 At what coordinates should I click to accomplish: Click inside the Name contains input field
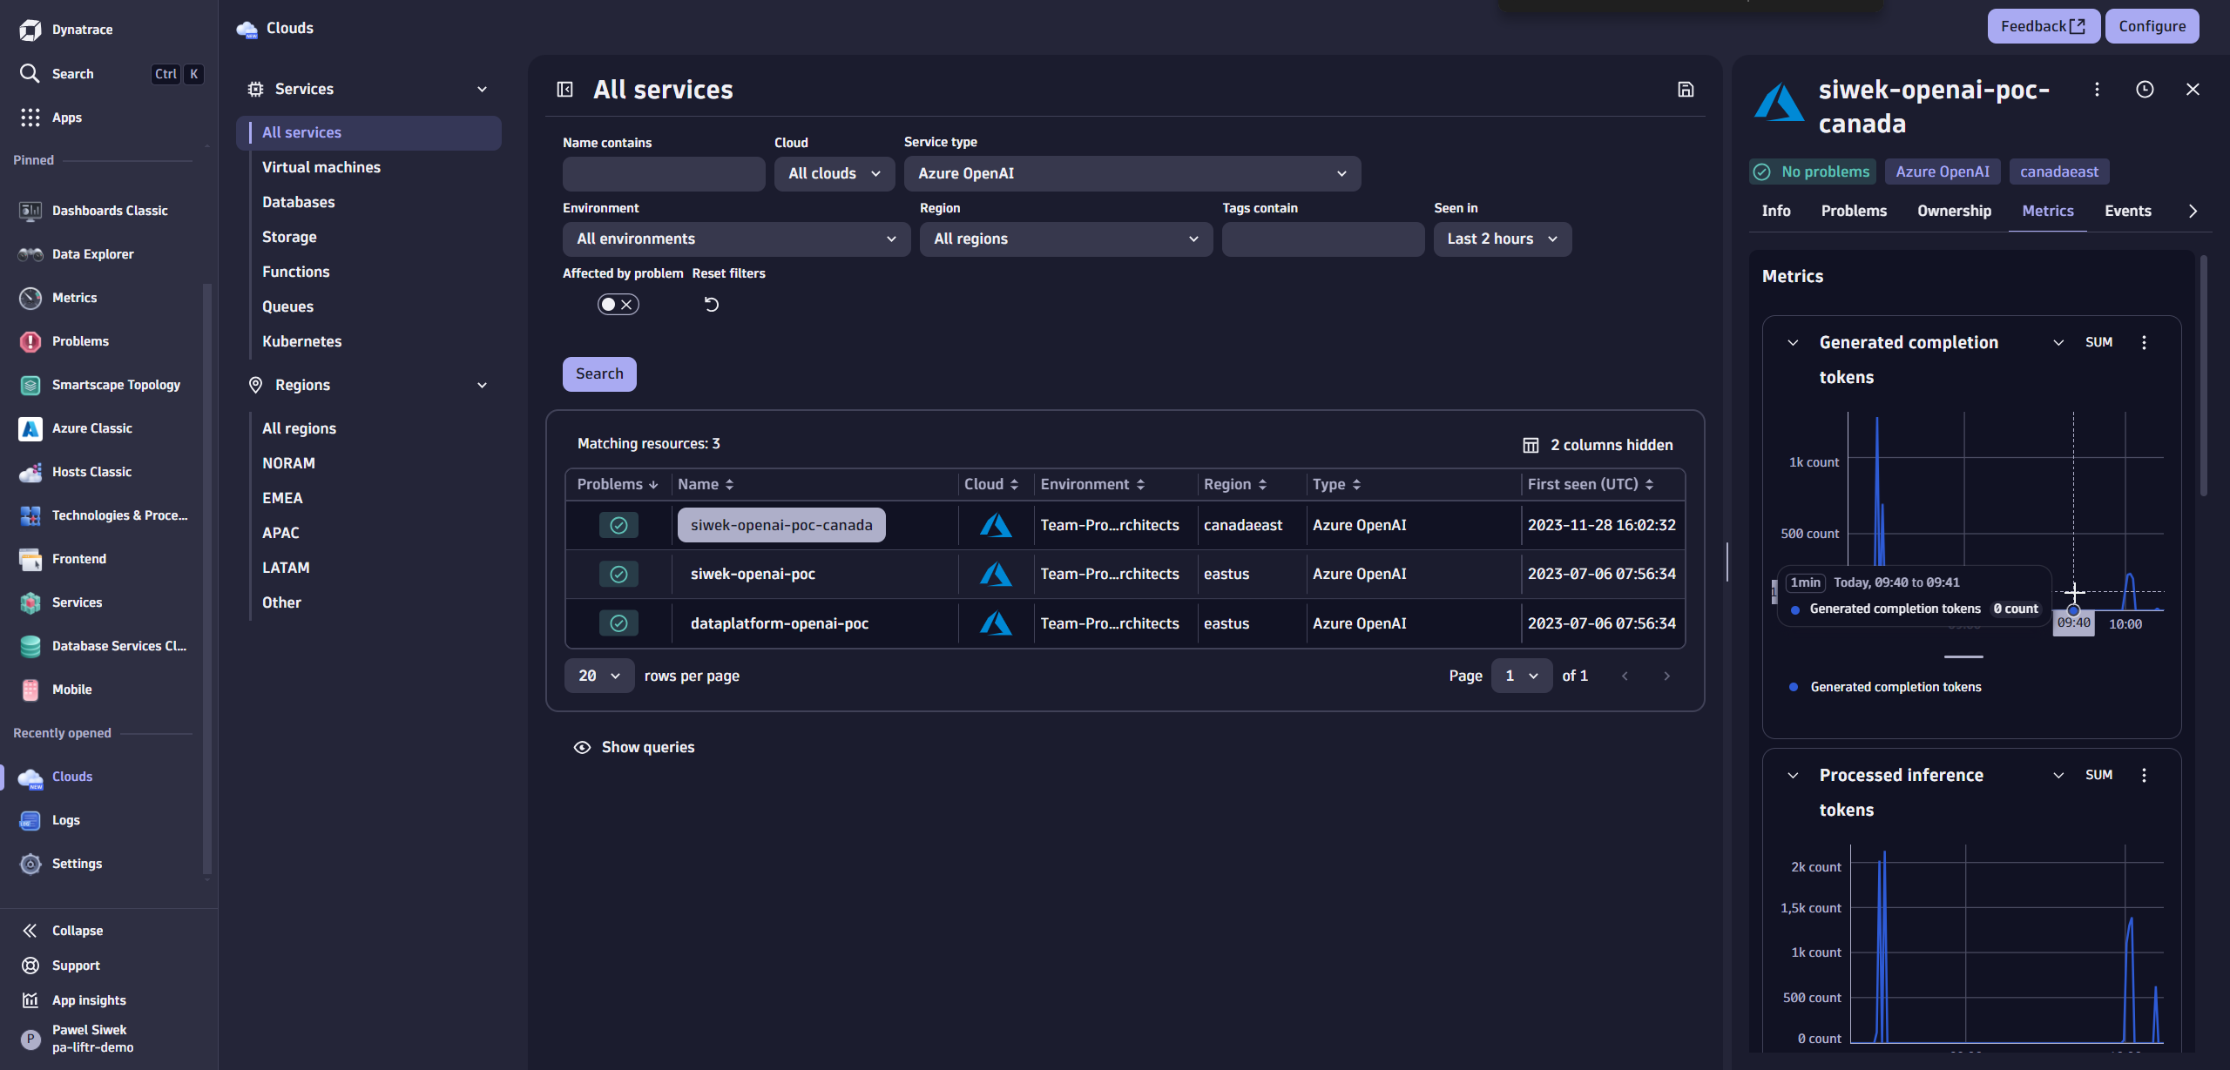pos(663,173)
